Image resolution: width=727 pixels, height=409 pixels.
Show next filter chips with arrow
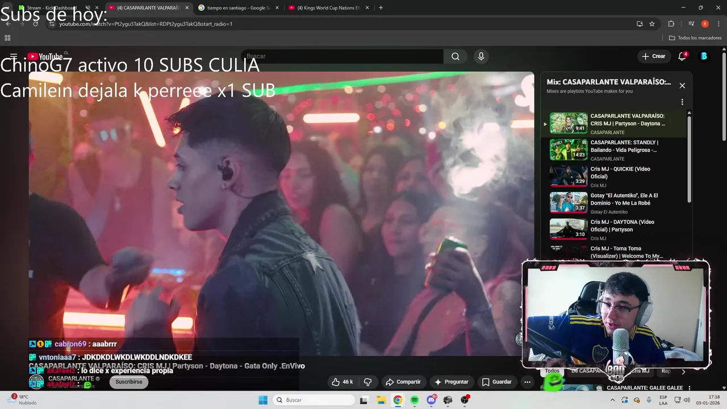click(x=683, y=372)
